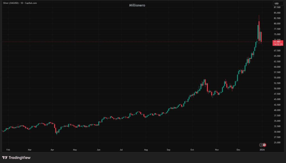Select the Aug label on time axis

point(146,149)
